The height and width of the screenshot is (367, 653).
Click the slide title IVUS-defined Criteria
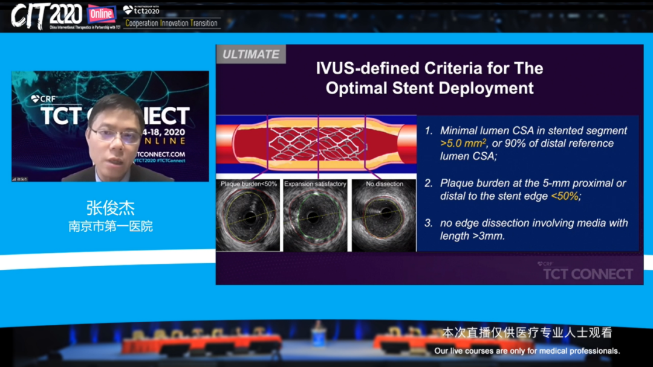[429, 78]
